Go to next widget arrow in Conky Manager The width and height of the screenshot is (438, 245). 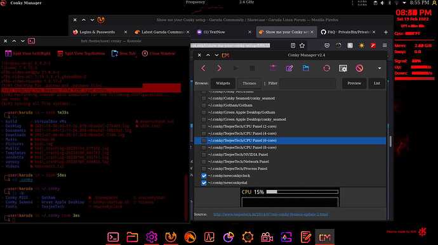220,68
